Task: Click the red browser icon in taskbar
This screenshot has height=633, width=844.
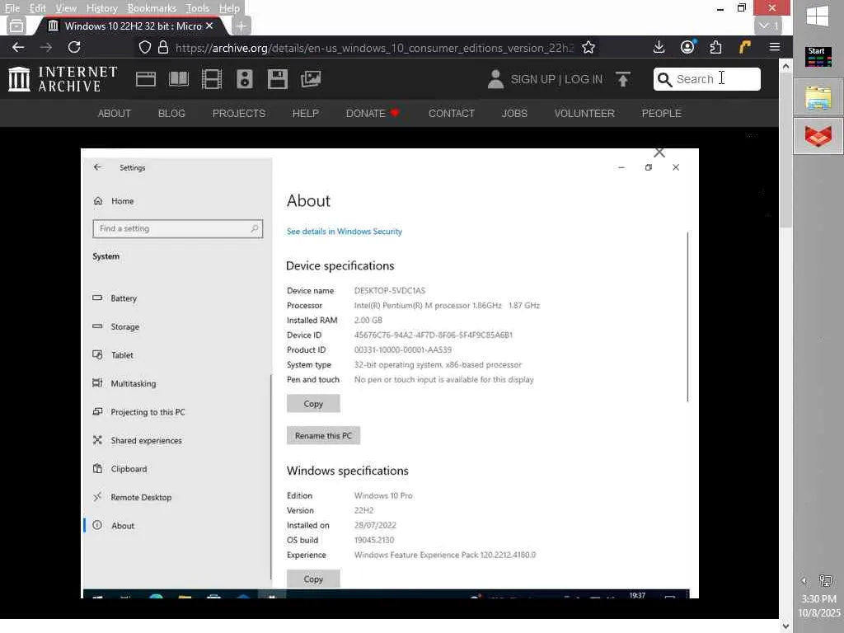Action: pyautogui.click(x=818, y=136)
